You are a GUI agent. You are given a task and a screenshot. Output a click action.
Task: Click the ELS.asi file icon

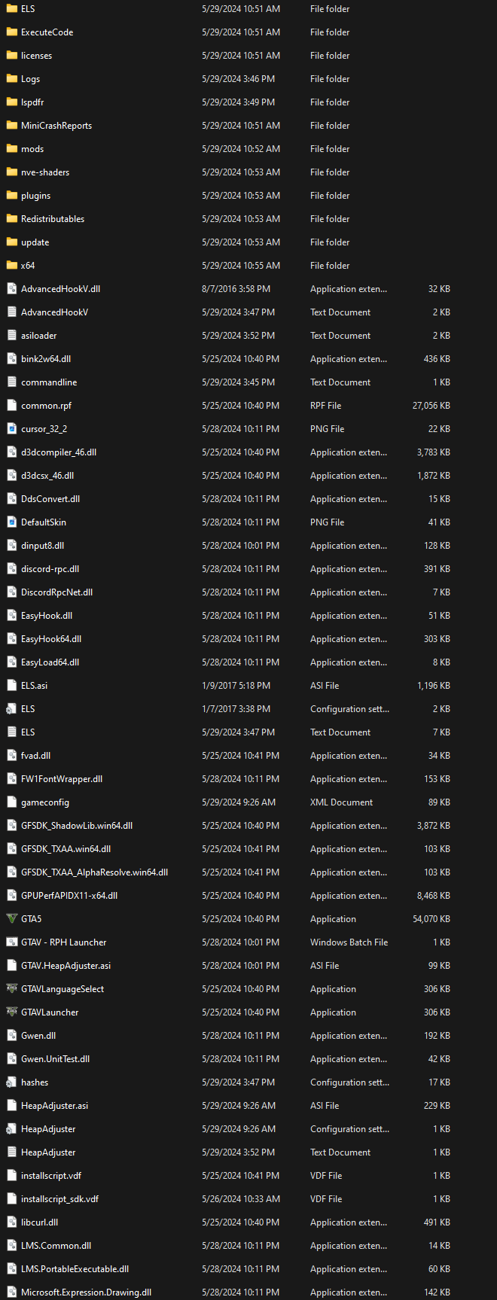click(11, 686)
